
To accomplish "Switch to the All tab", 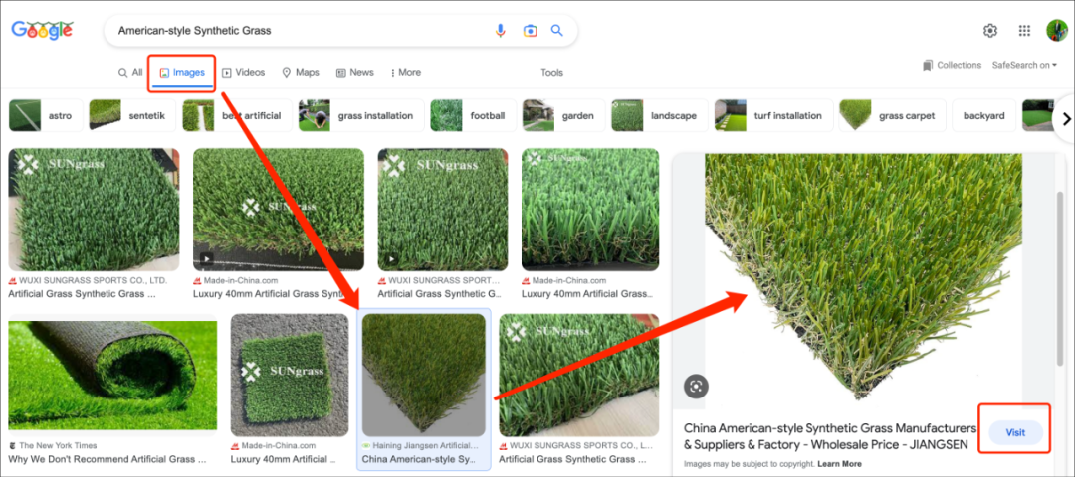I will (130, 72).
